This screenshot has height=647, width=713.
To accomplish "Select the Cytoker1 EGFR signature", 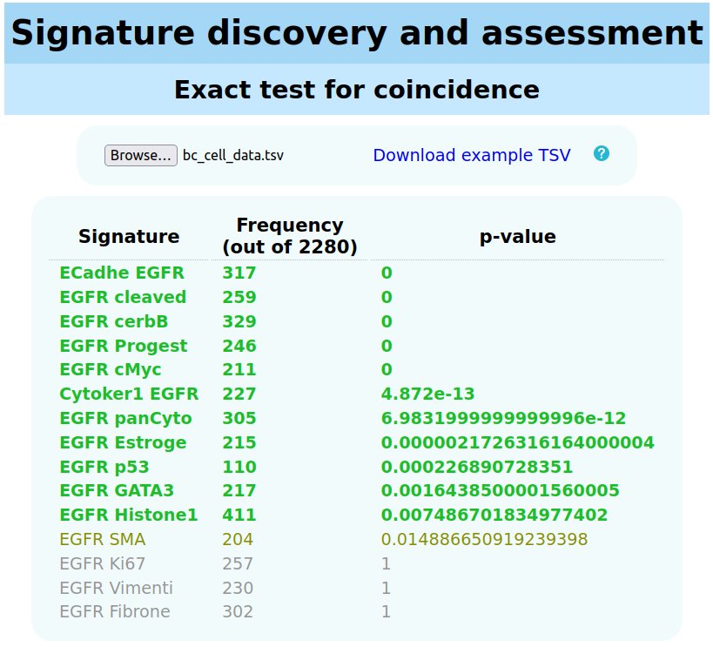I will pos(129,394).
